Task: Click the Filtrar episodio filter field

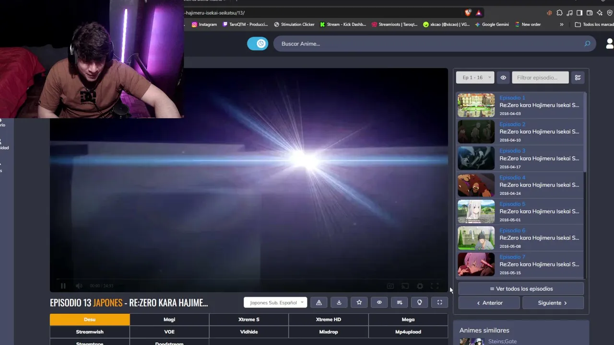Action: (x=540, y=78)
